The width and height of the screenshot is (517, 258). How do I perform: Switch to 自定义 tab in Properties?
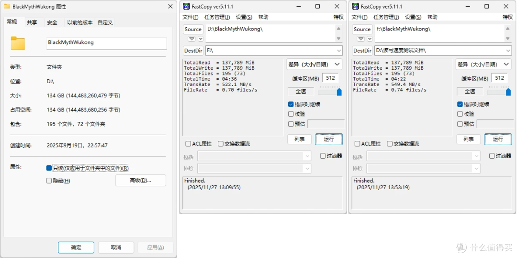point(105,22)
